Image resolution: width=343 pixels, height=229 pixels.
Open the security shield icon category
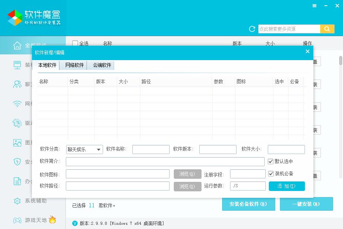[17, 162]
